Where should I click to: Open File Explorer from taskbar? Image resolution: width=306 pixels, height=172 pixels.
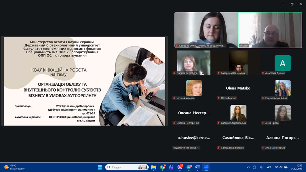point(154,167)
